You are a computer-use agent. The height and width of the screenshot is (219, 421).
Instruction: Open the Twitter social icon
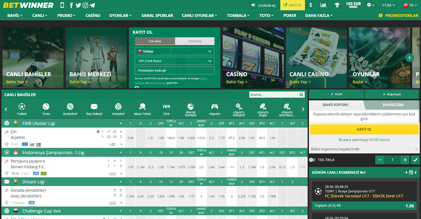pos(78,5)
